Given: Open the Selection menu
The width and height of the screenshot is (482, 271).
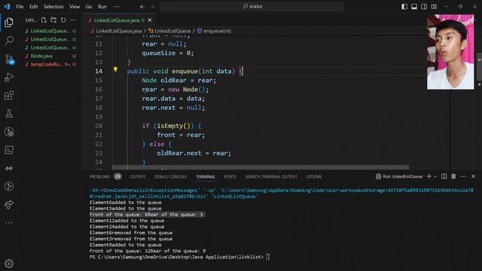Looking at the screenshot, I should point(53,7).
